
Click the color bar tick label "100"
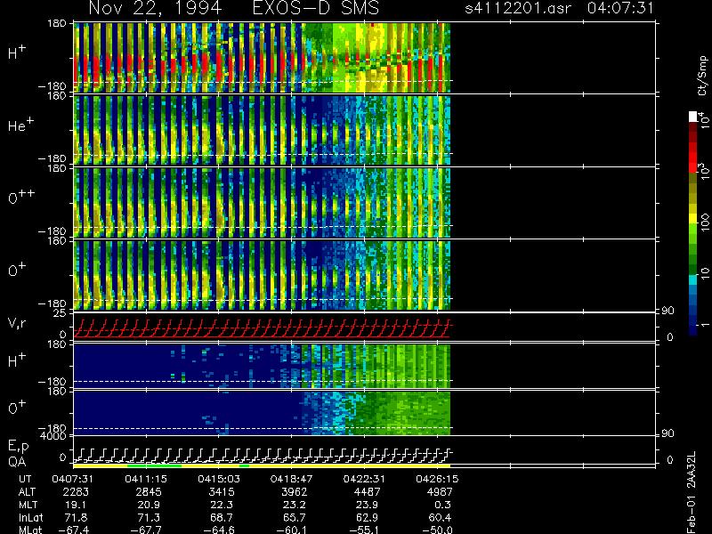pos(704,222)
